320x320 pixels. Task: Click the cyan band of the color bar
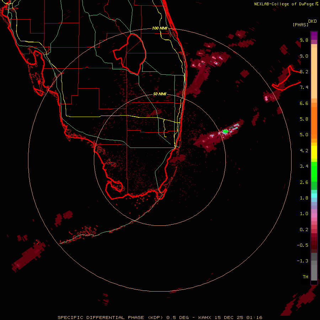(314, 196)
